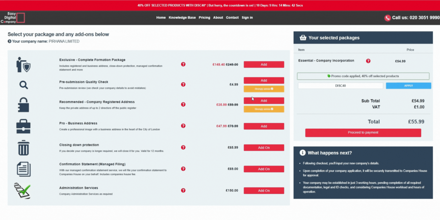The image size is (440, 220).
Task: Add the Pro Business Address package
Action: click(x=264, y=126)
